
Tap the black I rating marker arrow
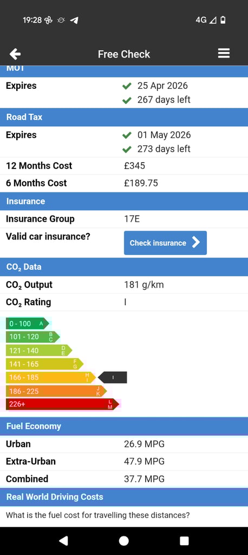coord(112,377)
